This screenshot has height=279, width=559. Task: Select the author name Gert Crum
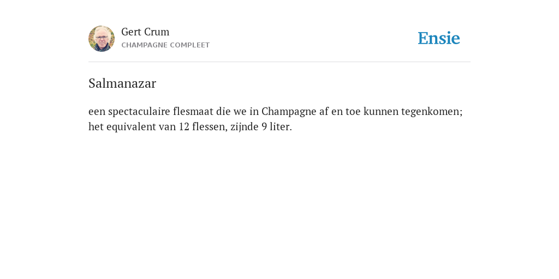coord(145,32)
